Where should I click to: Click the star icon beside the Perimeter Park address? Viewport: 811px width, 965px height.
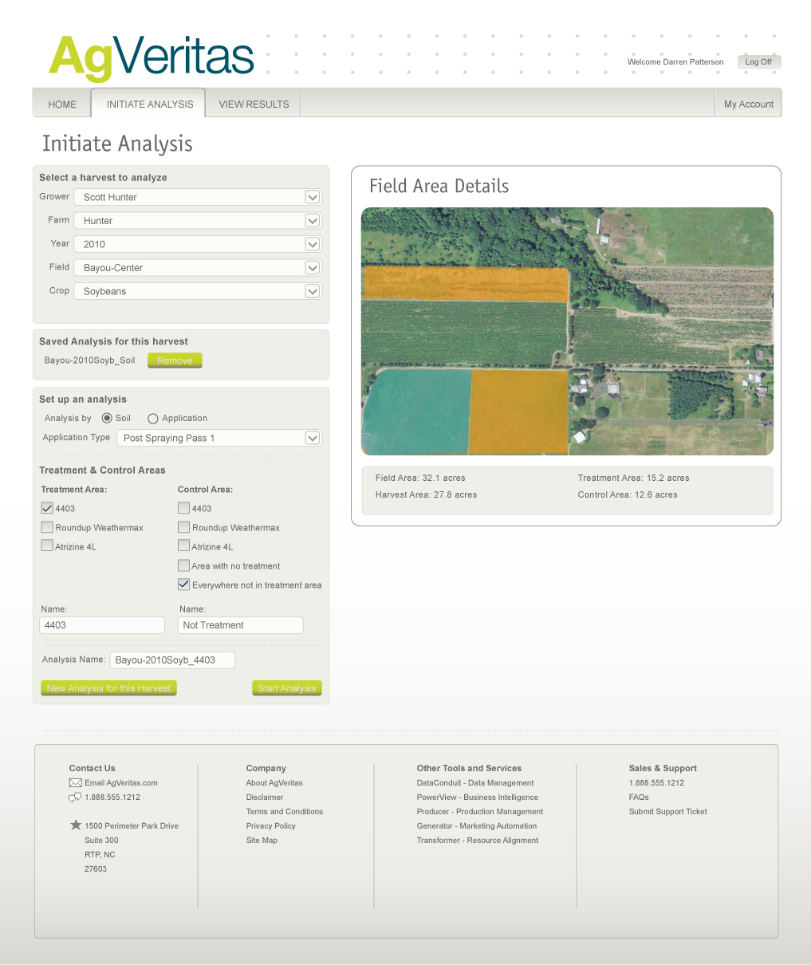pyautogui.click(x=76, y=825)
